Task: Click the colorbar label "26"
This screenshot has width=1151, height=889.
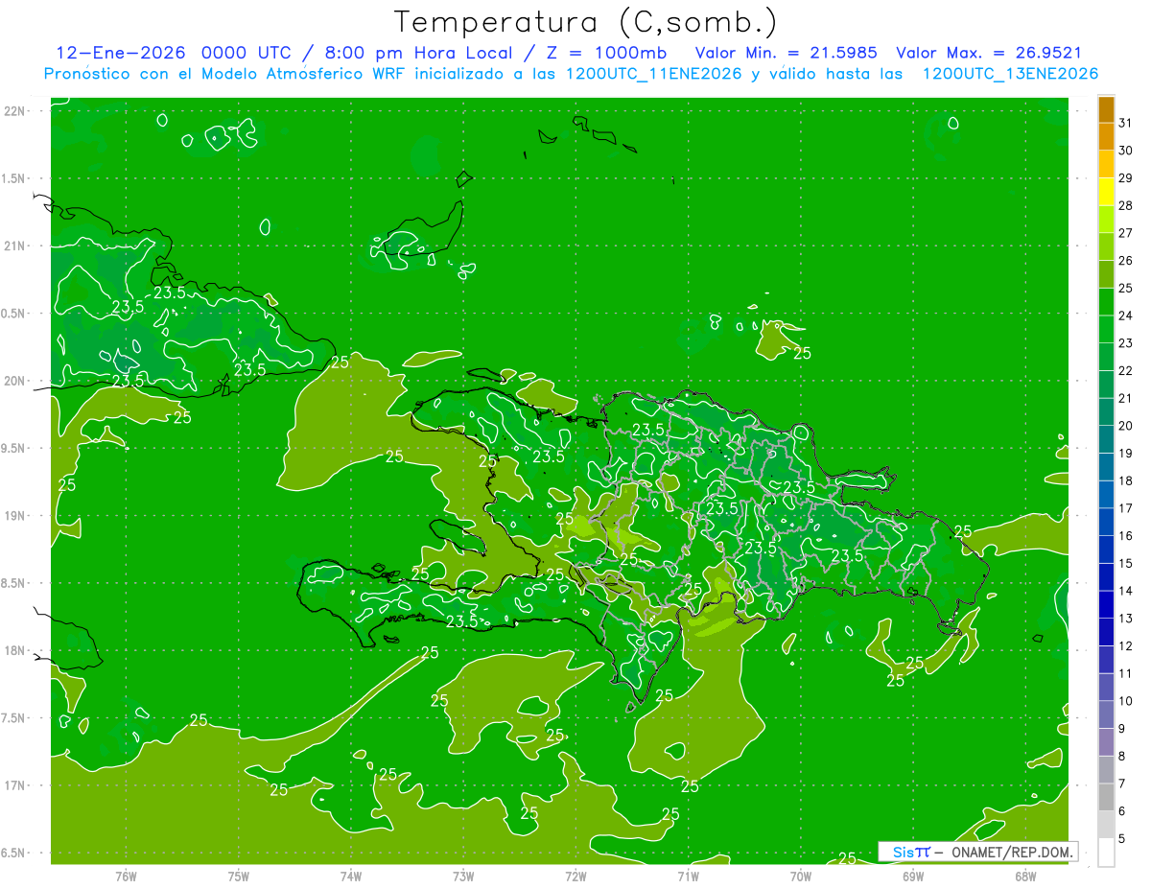Action: click(x=1125, y=261)
